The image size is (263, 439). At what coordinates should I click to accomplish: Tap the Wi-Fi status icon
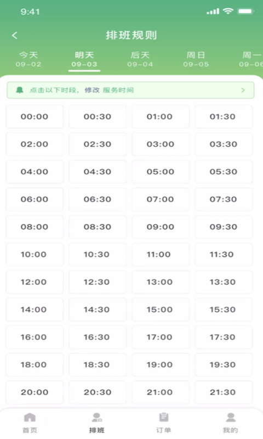(x=228, y=11)
